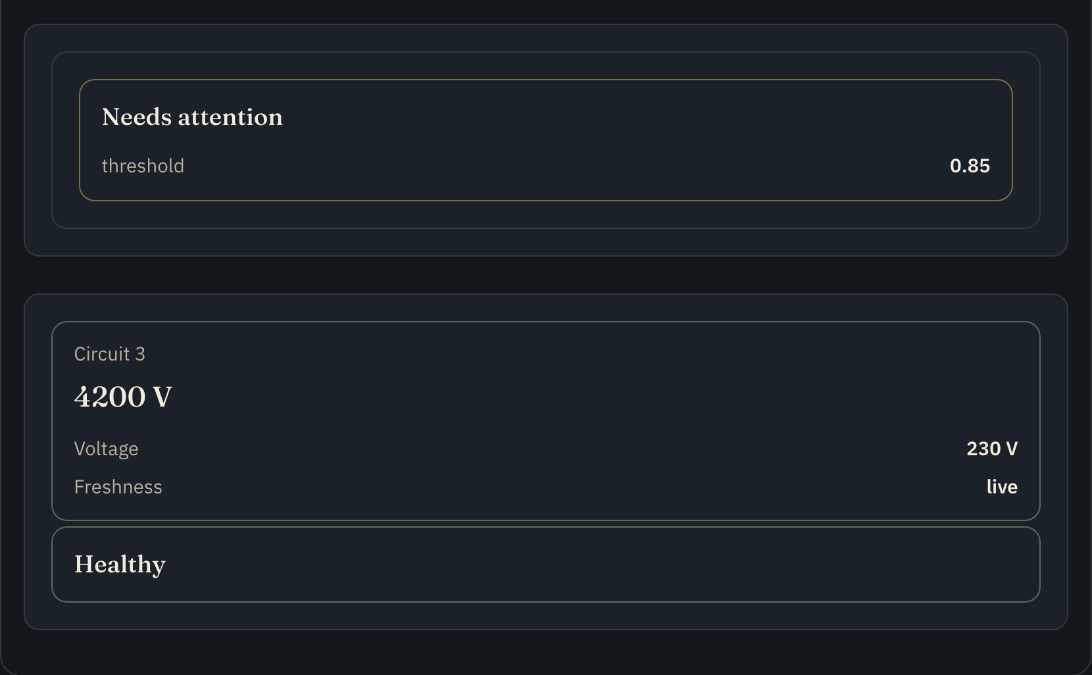
Task: Click the Circuit 3 title
Action: tap(110, 354)
